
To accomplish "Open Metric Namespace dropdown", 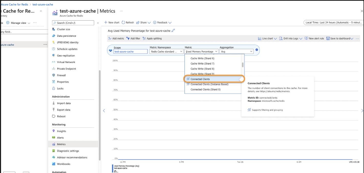I will click(x=166, y=52).
